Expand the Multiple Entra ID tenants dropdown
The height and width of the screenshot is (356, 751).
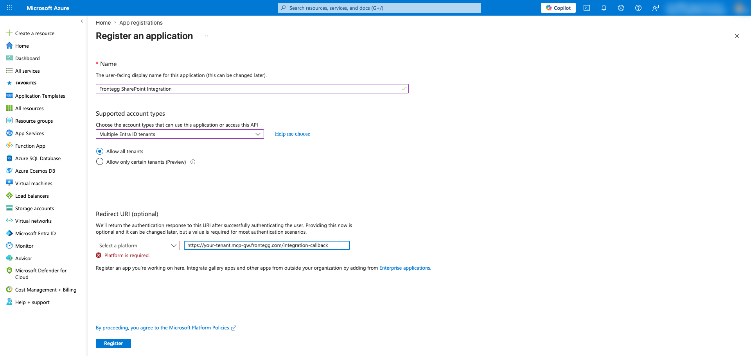coord(180,134)
